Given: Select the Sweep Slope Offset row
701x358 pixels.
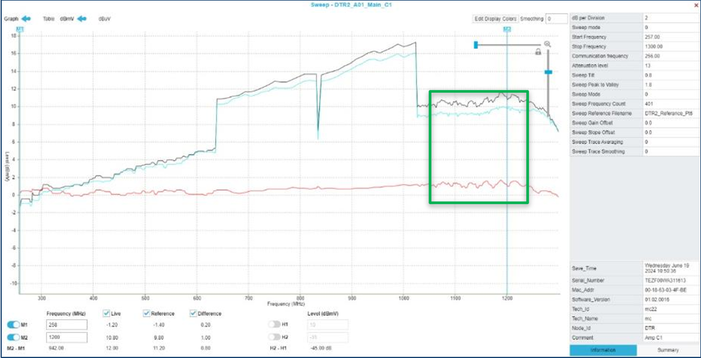Looking at the screenshot, I should [634, 132].
